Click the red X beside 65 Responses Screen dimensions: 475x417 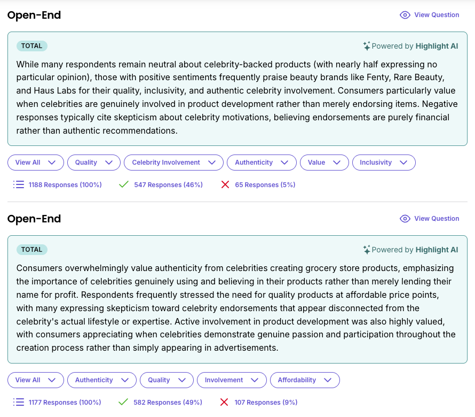coord(225,185)
